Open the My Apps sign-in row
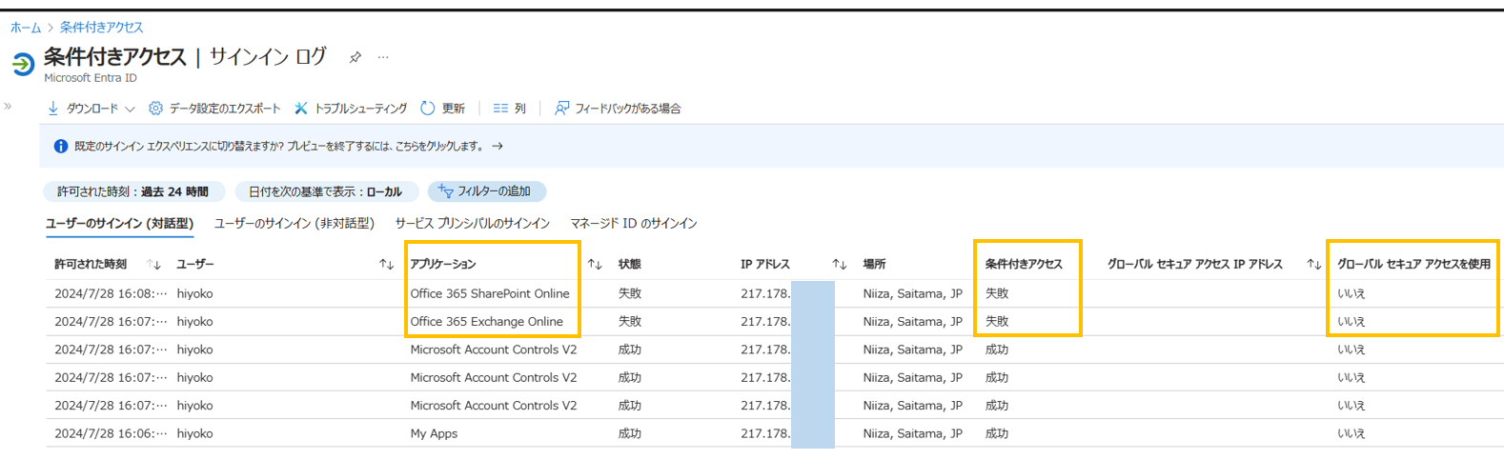The image size is (1504, 460). (x=774, y=433)
